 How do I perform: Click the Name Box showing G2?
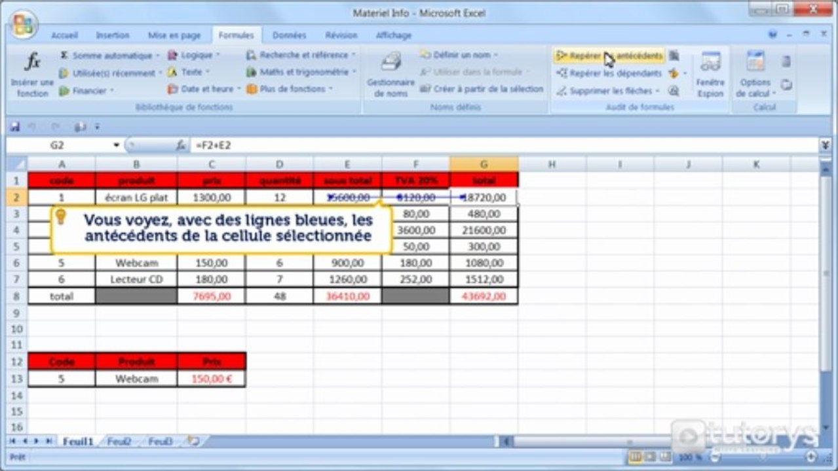[x=58, y=145]
